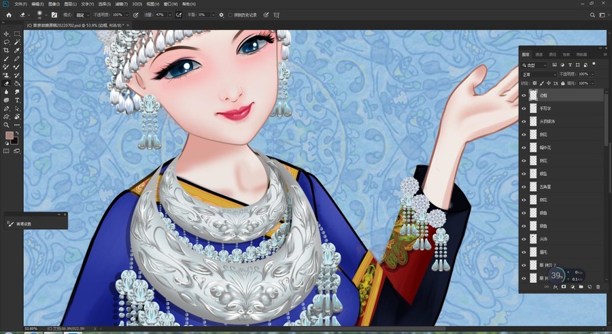Select the Magic Wand tool
The image size is (612, 334).
tap(17, 42)
